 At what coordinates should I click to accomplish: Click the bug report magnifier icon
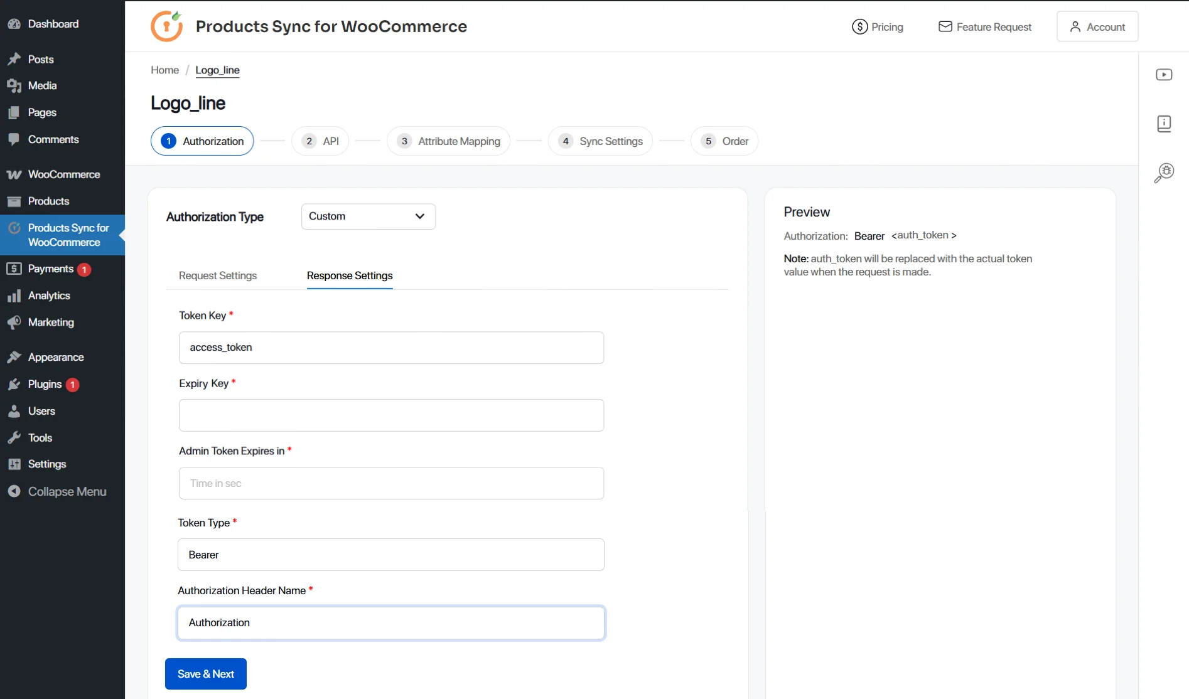point(1163,173)
